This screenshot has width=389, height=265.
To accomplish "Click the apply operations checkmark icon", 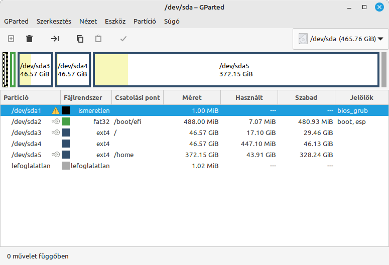I will pos(123,39).
